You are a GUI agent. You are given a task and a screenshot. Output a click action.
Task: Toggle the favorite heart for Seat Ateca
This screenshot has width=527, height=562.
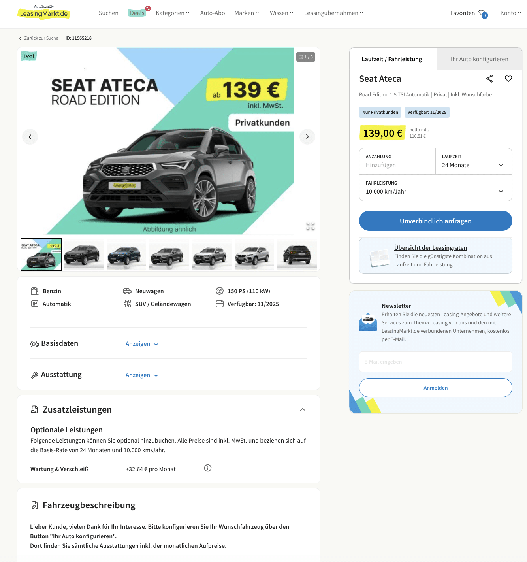(x=508, y=79)
